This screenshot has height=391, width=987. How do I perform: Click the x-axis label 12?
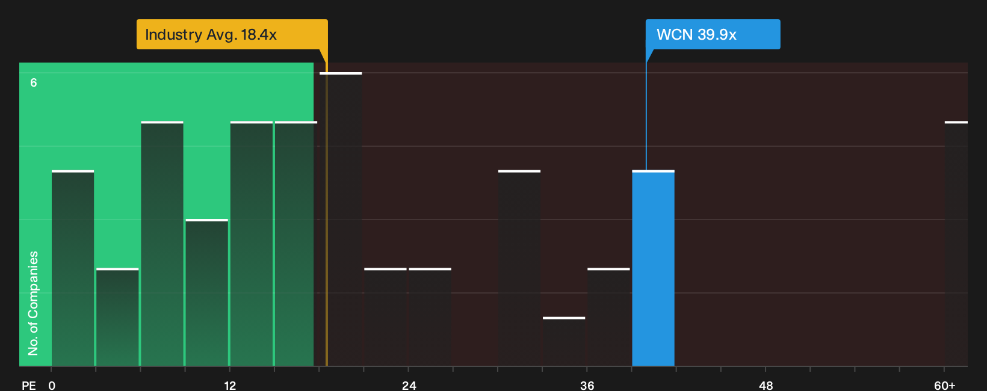230,385
